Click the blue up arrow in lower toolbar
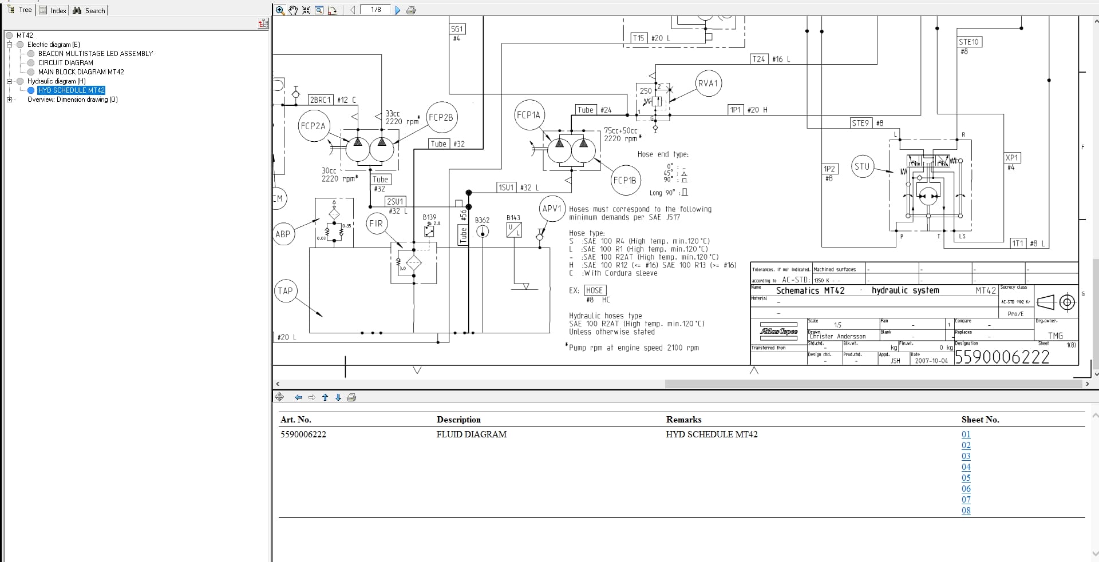Screen dimensions: 1099x562 (325, 397)
